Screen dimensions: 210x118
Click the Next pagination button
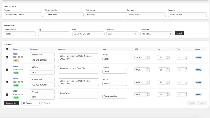tap(202, 103)
